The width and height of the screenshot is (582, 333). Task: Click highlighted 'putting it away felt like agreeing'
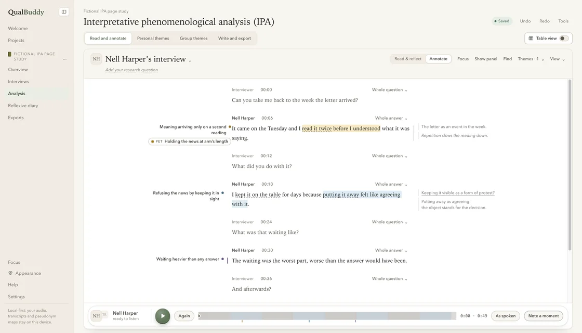(x=362, y=195)
